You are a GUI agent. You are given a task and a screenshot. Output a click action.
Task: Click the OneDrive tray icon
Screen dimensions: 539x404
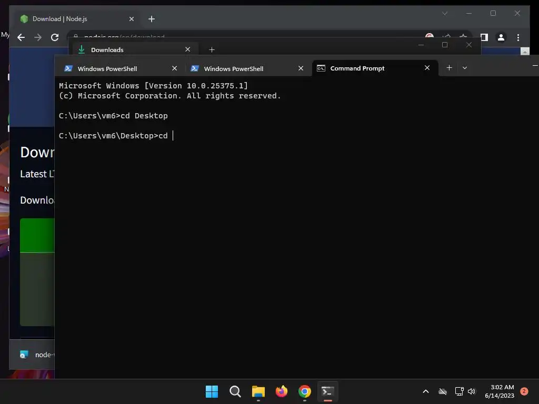(443, 391)
